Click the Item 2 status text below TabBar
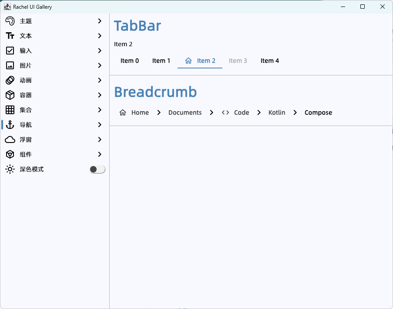Screen dimensions: 393x309 pos(123,44)
